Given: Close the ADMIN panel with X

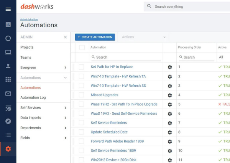Looking at the screenshot, I should [66, 37].
